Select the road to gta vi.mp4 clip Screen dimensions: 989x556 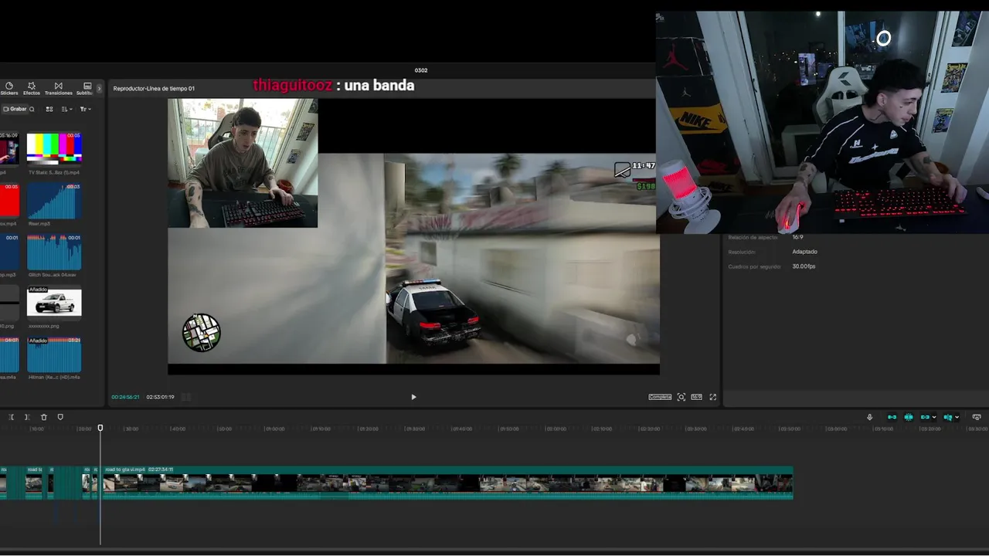447,483
